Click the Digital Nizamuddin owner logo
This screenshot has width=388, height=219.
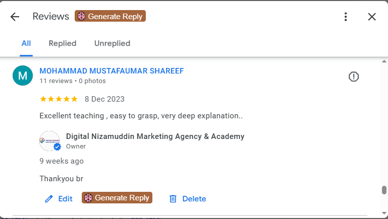pos(49,140)
